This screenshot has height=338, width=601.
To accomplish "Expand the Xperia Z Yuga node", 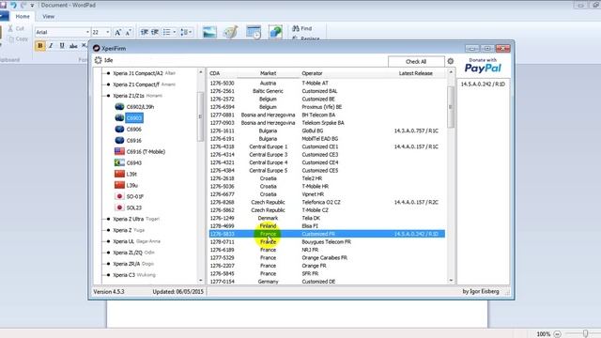I will click(109, 230).
